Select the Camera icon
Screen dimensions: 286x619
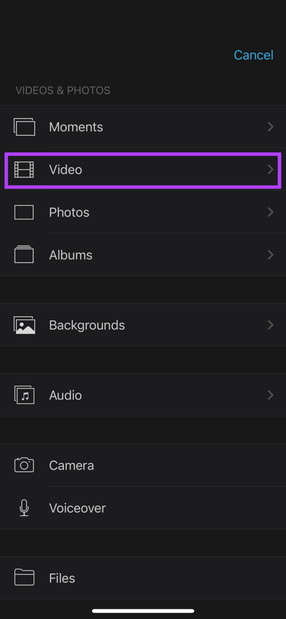(x=24, y=465)
